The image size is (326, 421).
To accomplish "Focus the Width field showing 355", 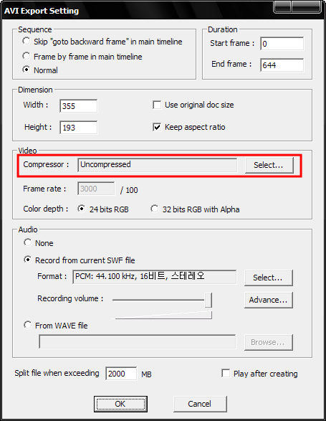I will (x=79, y=106).
